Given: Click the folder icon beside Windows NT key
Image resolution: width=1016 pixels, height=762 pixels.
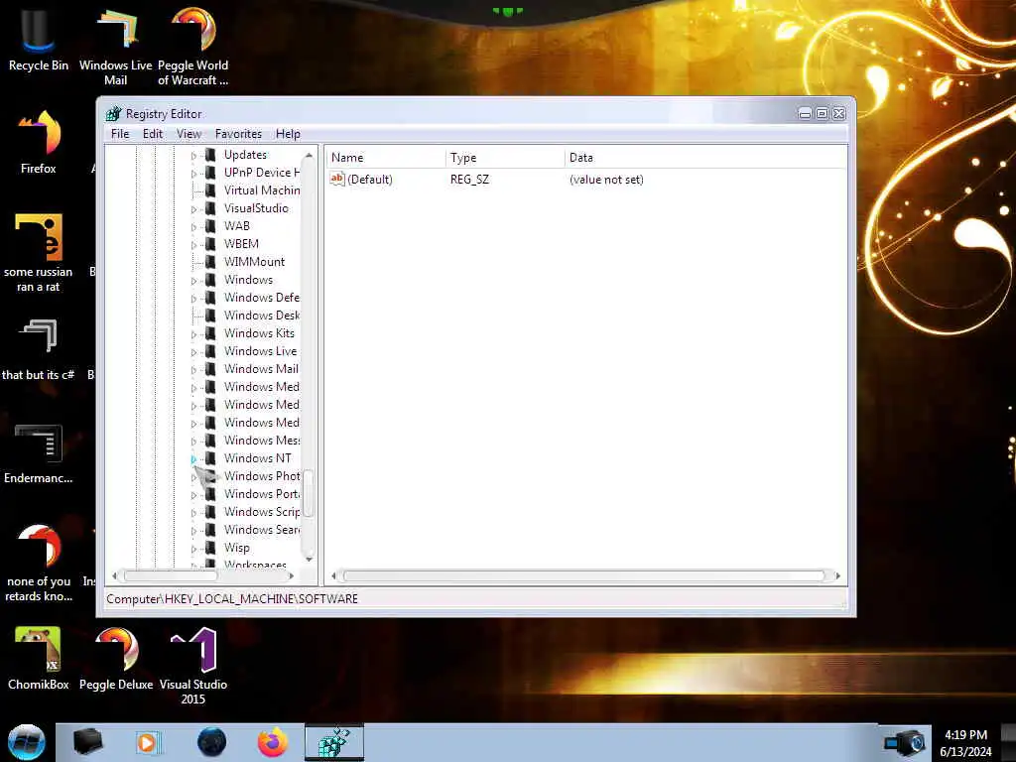Looking at the screenshot, I should pyautogui.click(x=210, y=458).
